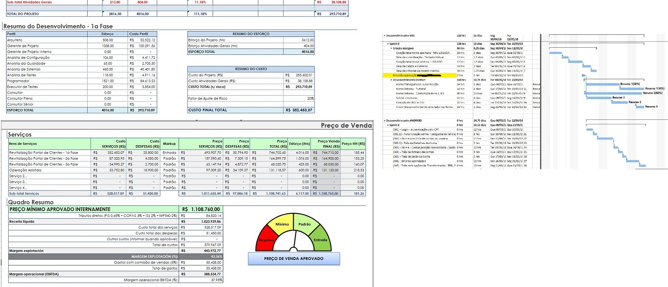668x287 pixels.
Task: Select the Resumo do Desenvolvimento - 1a Fase heading
Action: (x=58, y=26)
